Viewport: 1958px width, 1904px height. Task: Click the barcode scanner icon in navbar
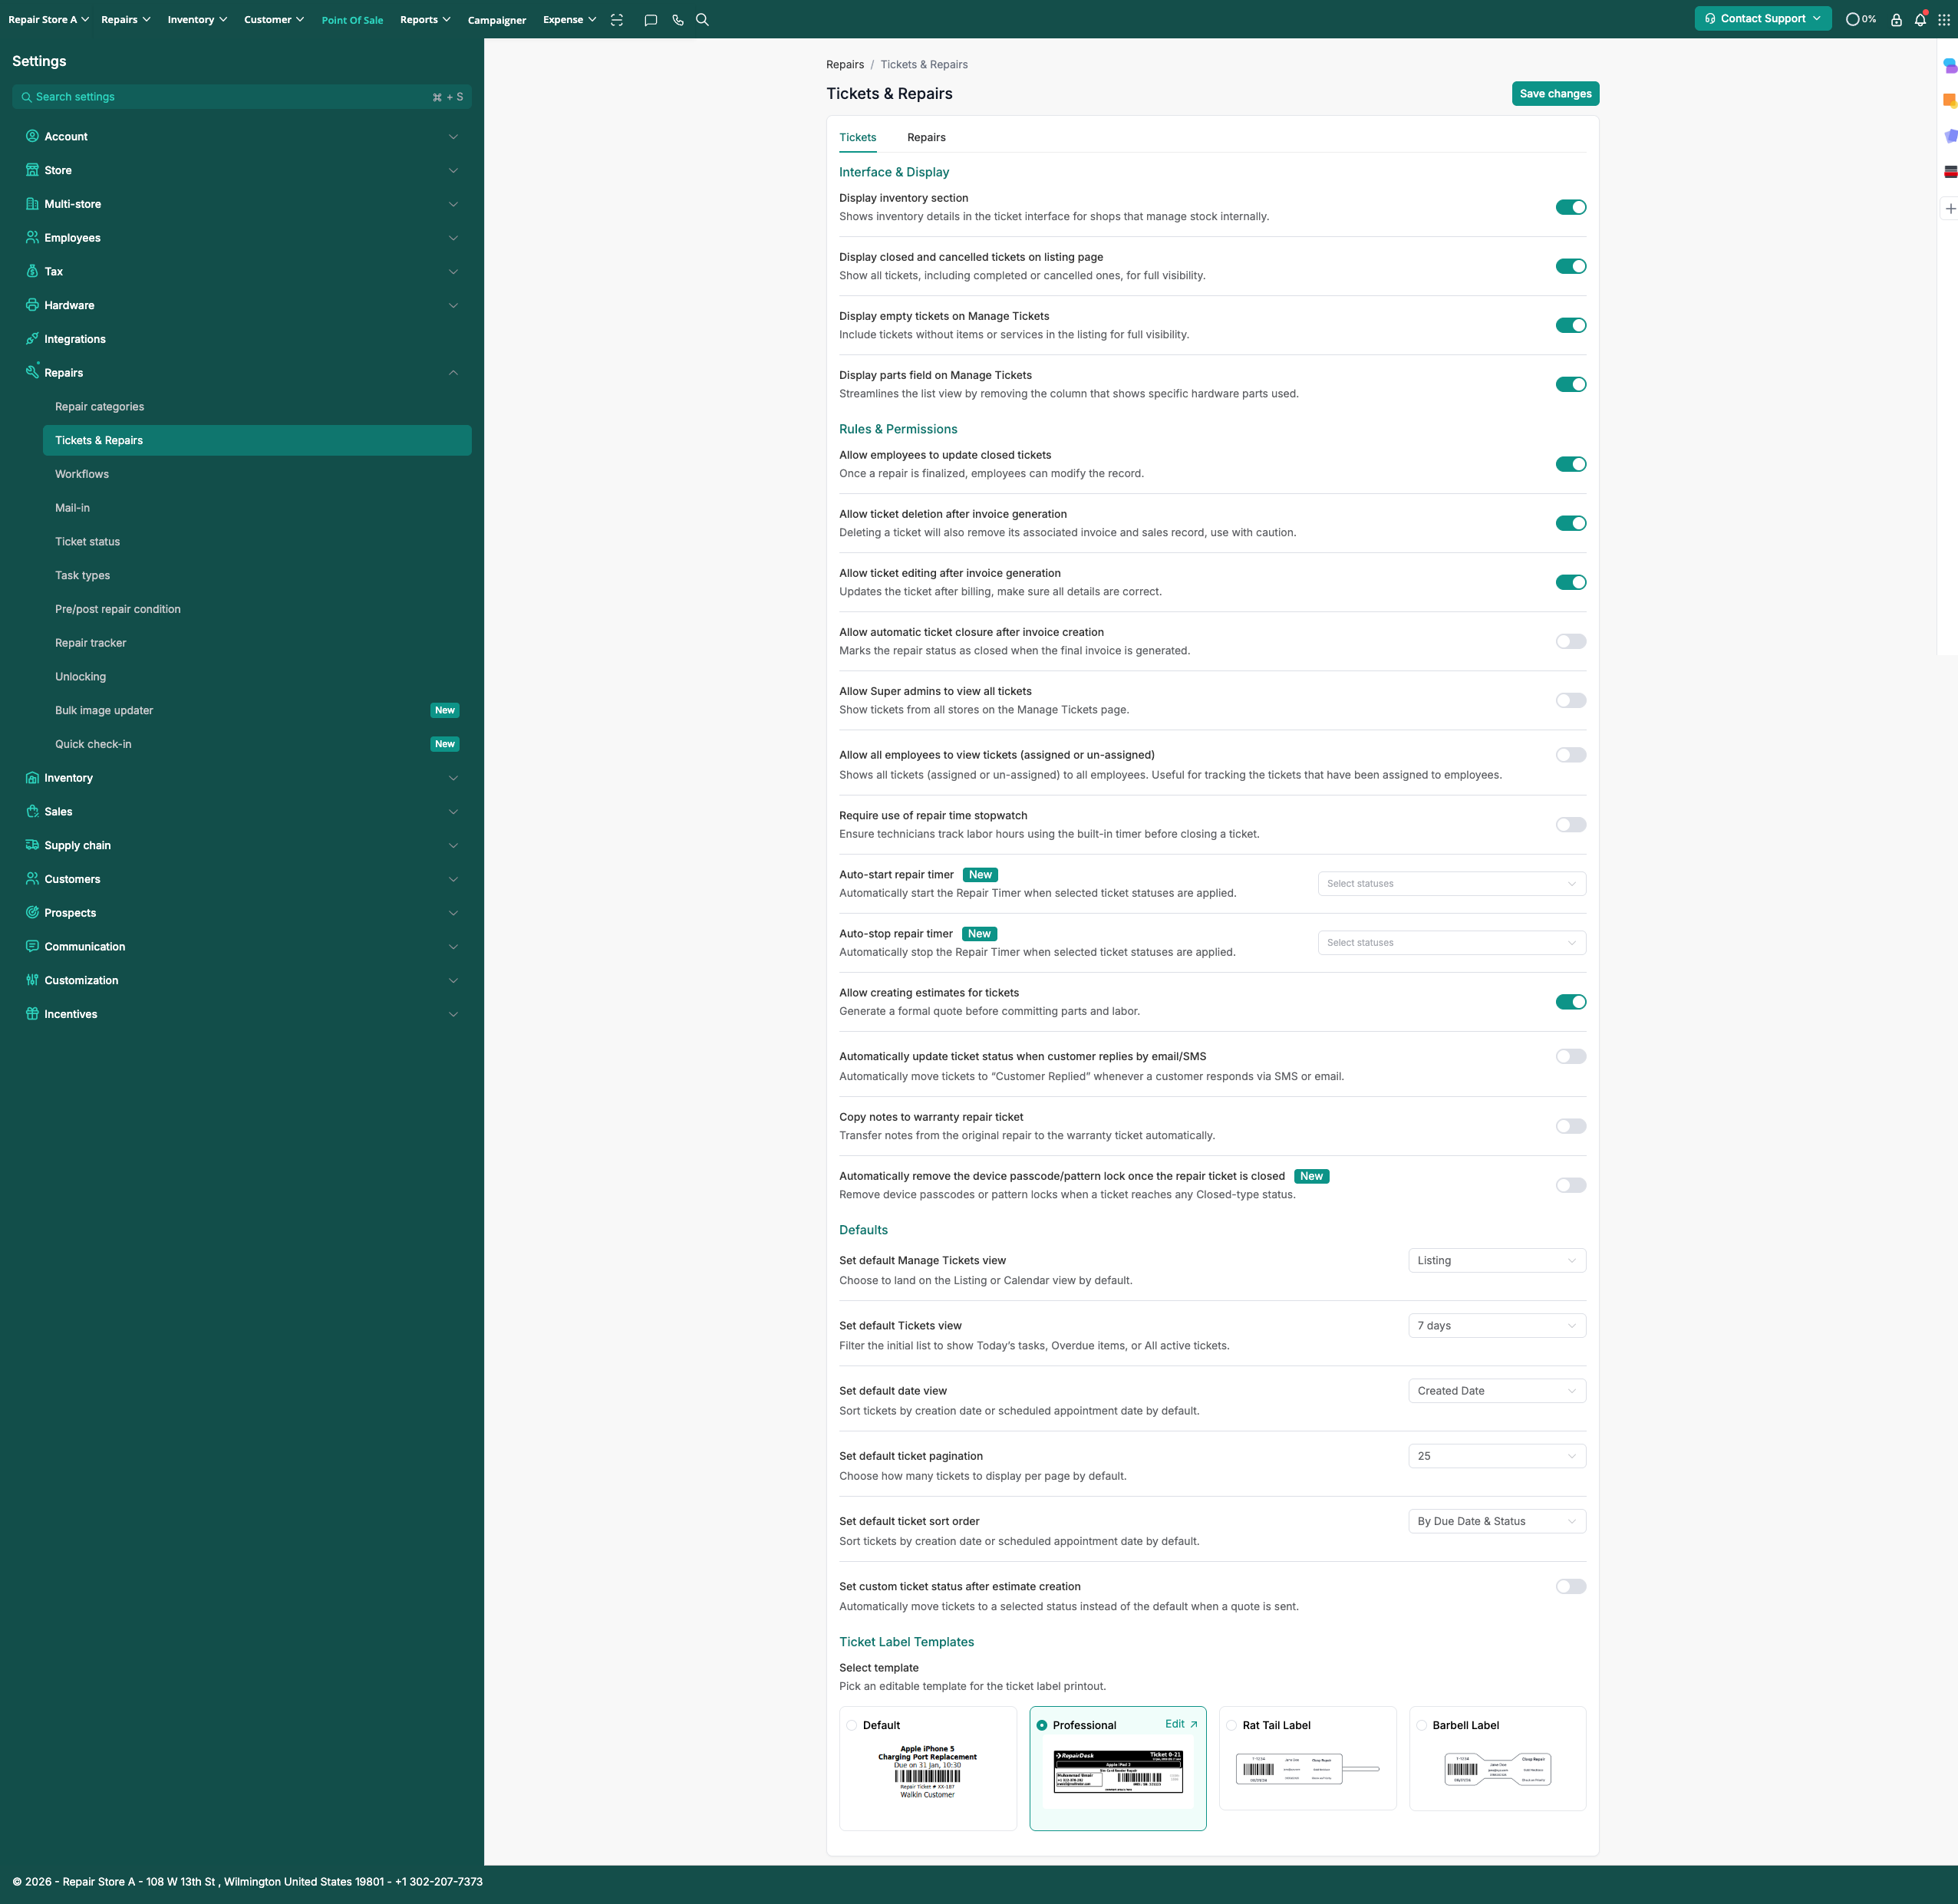[x=617, y=20]
